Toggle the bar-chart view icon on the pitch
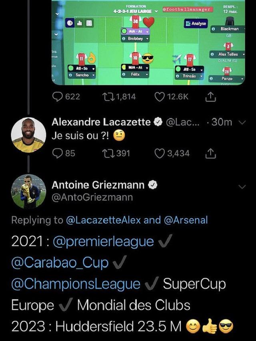 [79, 22]
